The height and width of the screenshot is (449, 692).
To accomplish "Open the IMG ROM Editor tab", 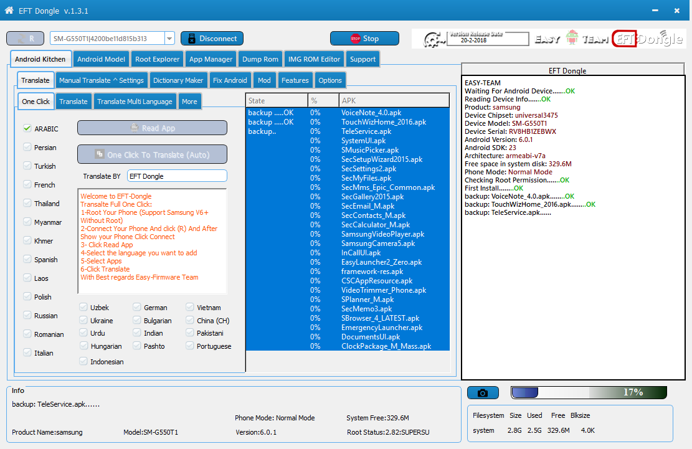I will pyautogui.click(x=314, y=59).
